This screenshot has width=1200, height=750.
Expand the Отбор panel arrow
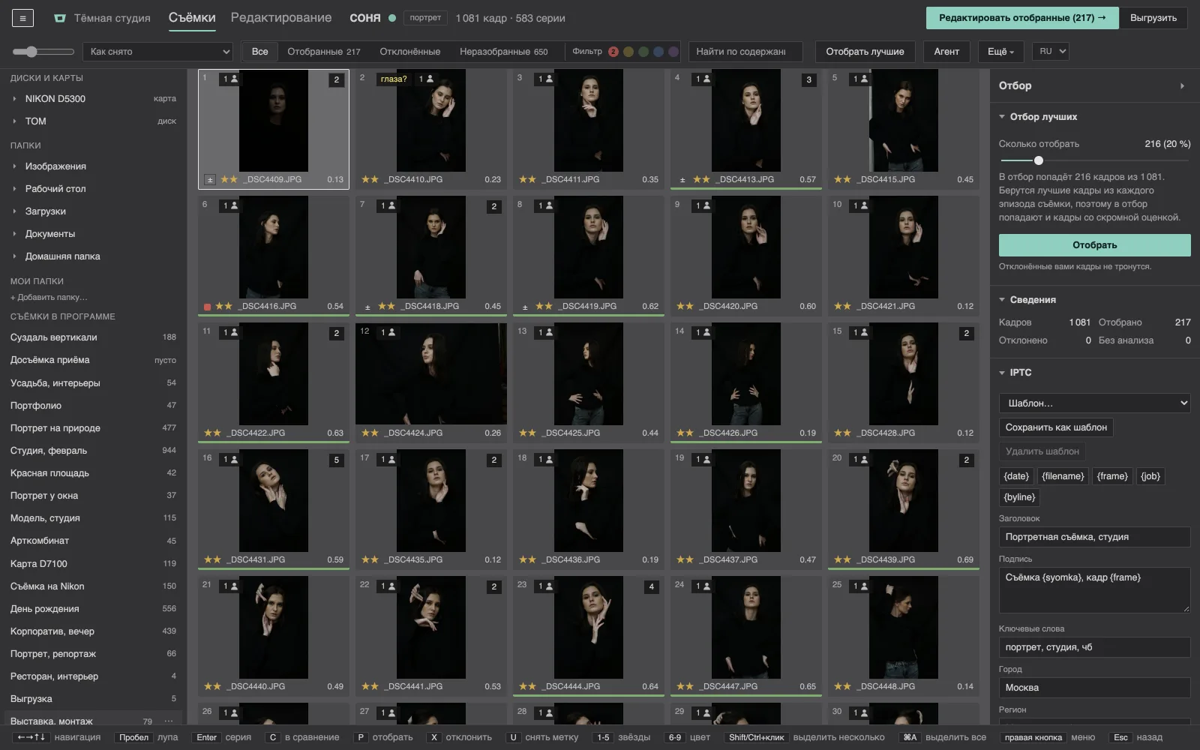pos(1182,86)
